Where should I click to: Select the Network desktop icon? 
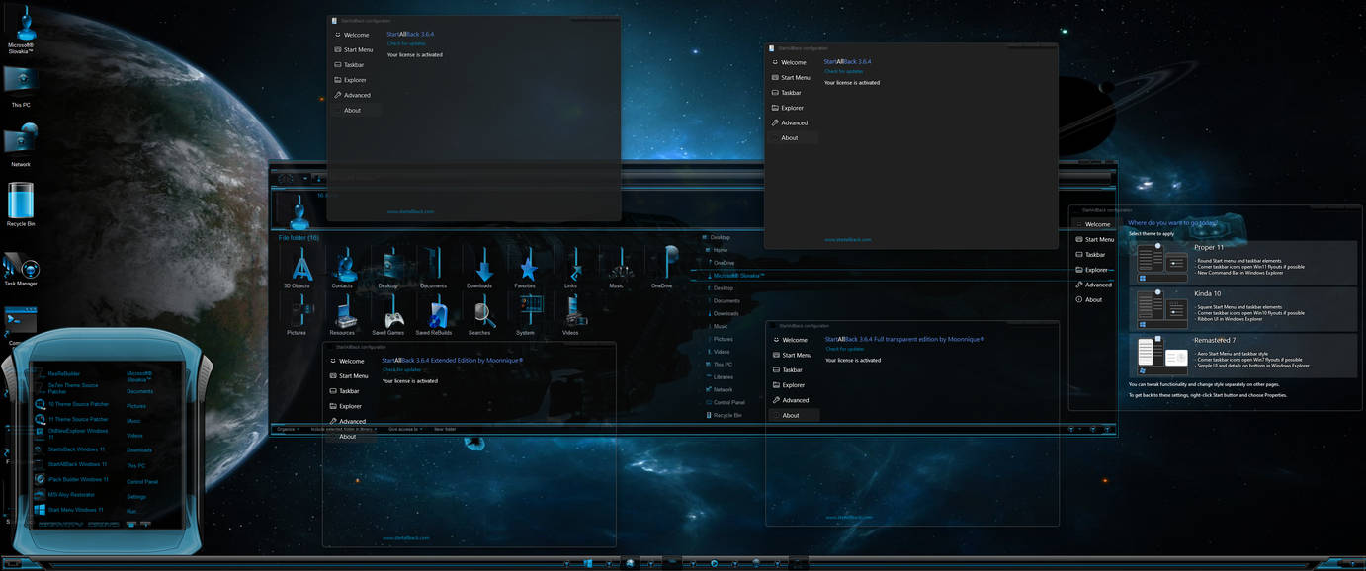[x=21, y=144]
